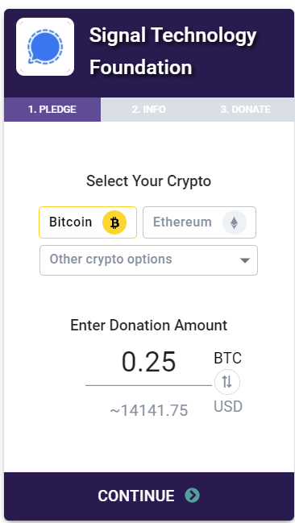Viewport: 295px width, 523px height.
Task: Click the Signal Technology Foundation title
Action: coord(172,51)
